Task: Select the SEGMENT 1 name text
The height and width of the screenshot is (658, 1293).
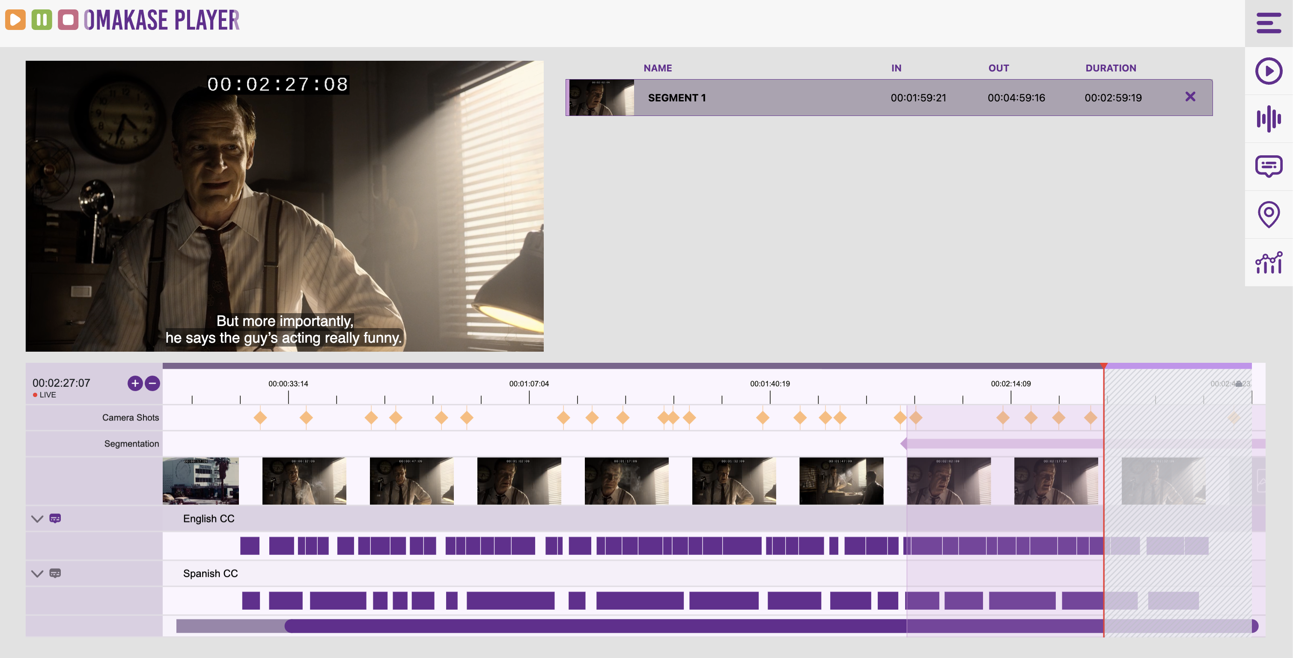Action: point(676,98)
